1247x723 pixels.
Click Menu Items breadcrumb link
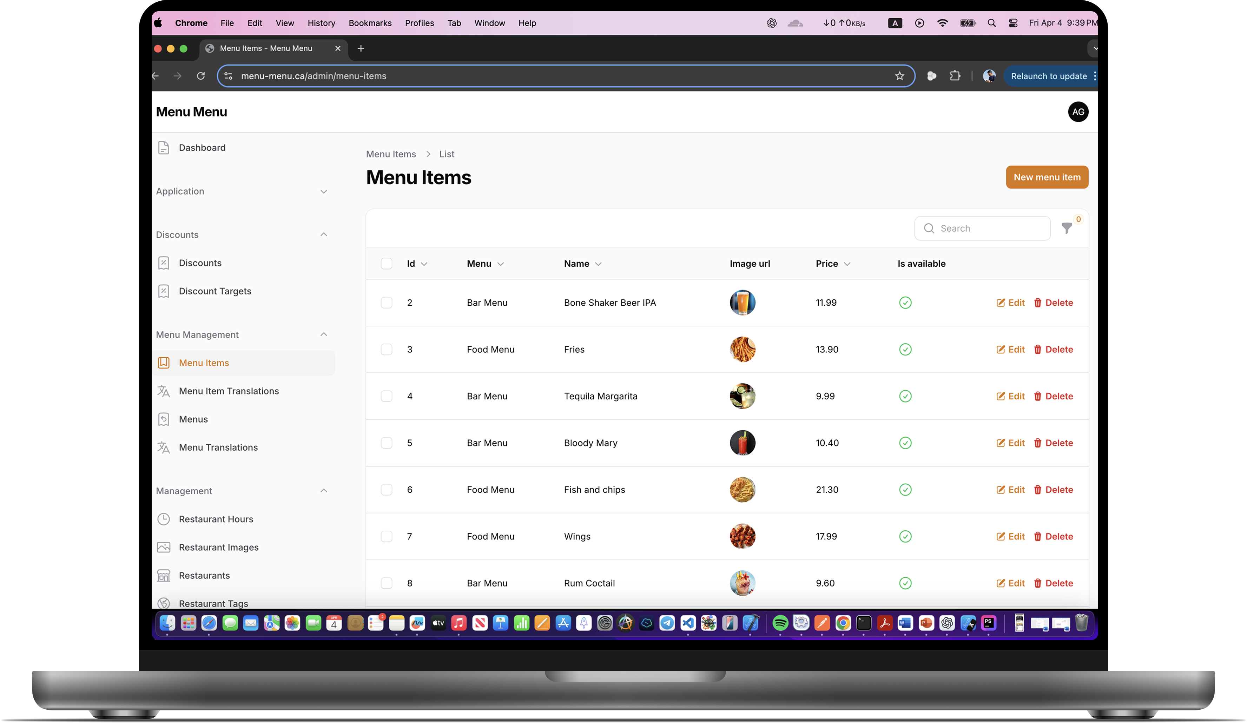391,154
